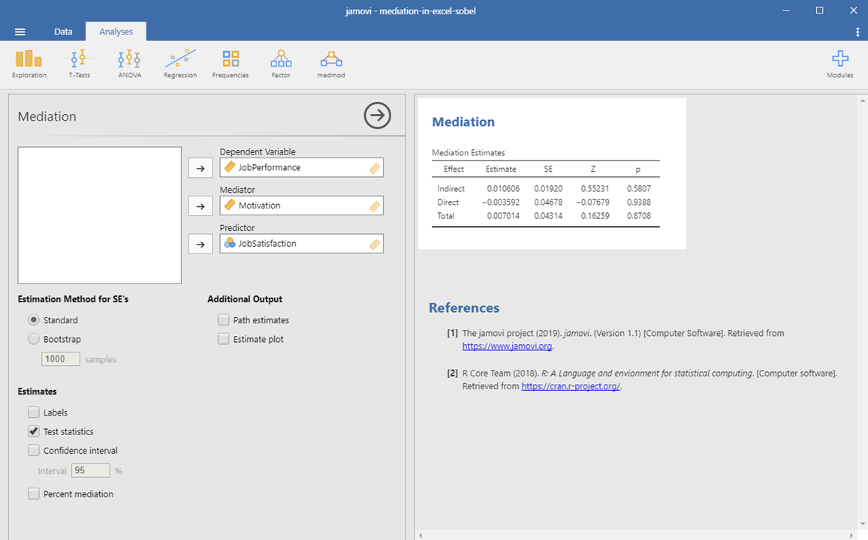
Task: Open the jamovi.org reference link
Action: pos(508,346)
